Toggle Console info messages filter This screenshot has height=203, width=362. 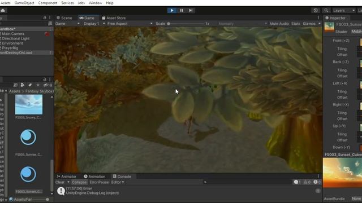tap(297, 182)
